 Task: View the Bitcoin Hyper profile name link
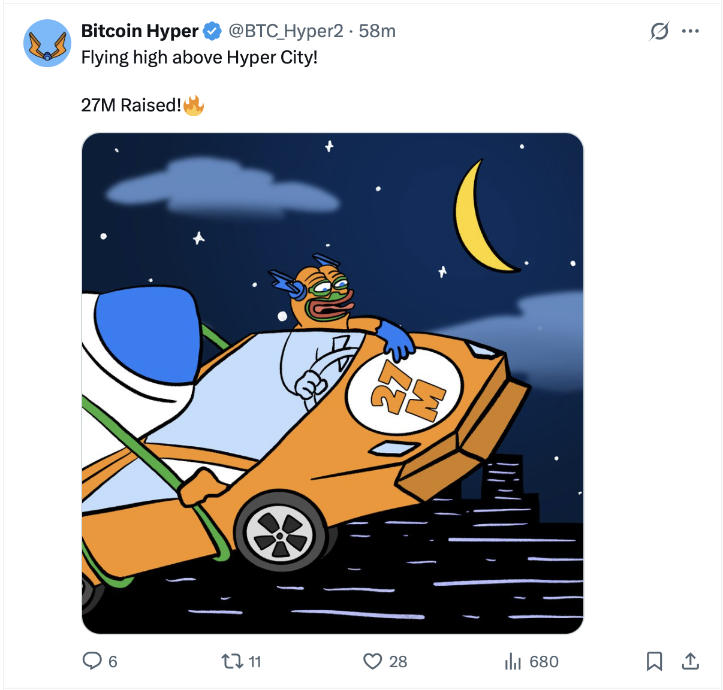point(140,31)
